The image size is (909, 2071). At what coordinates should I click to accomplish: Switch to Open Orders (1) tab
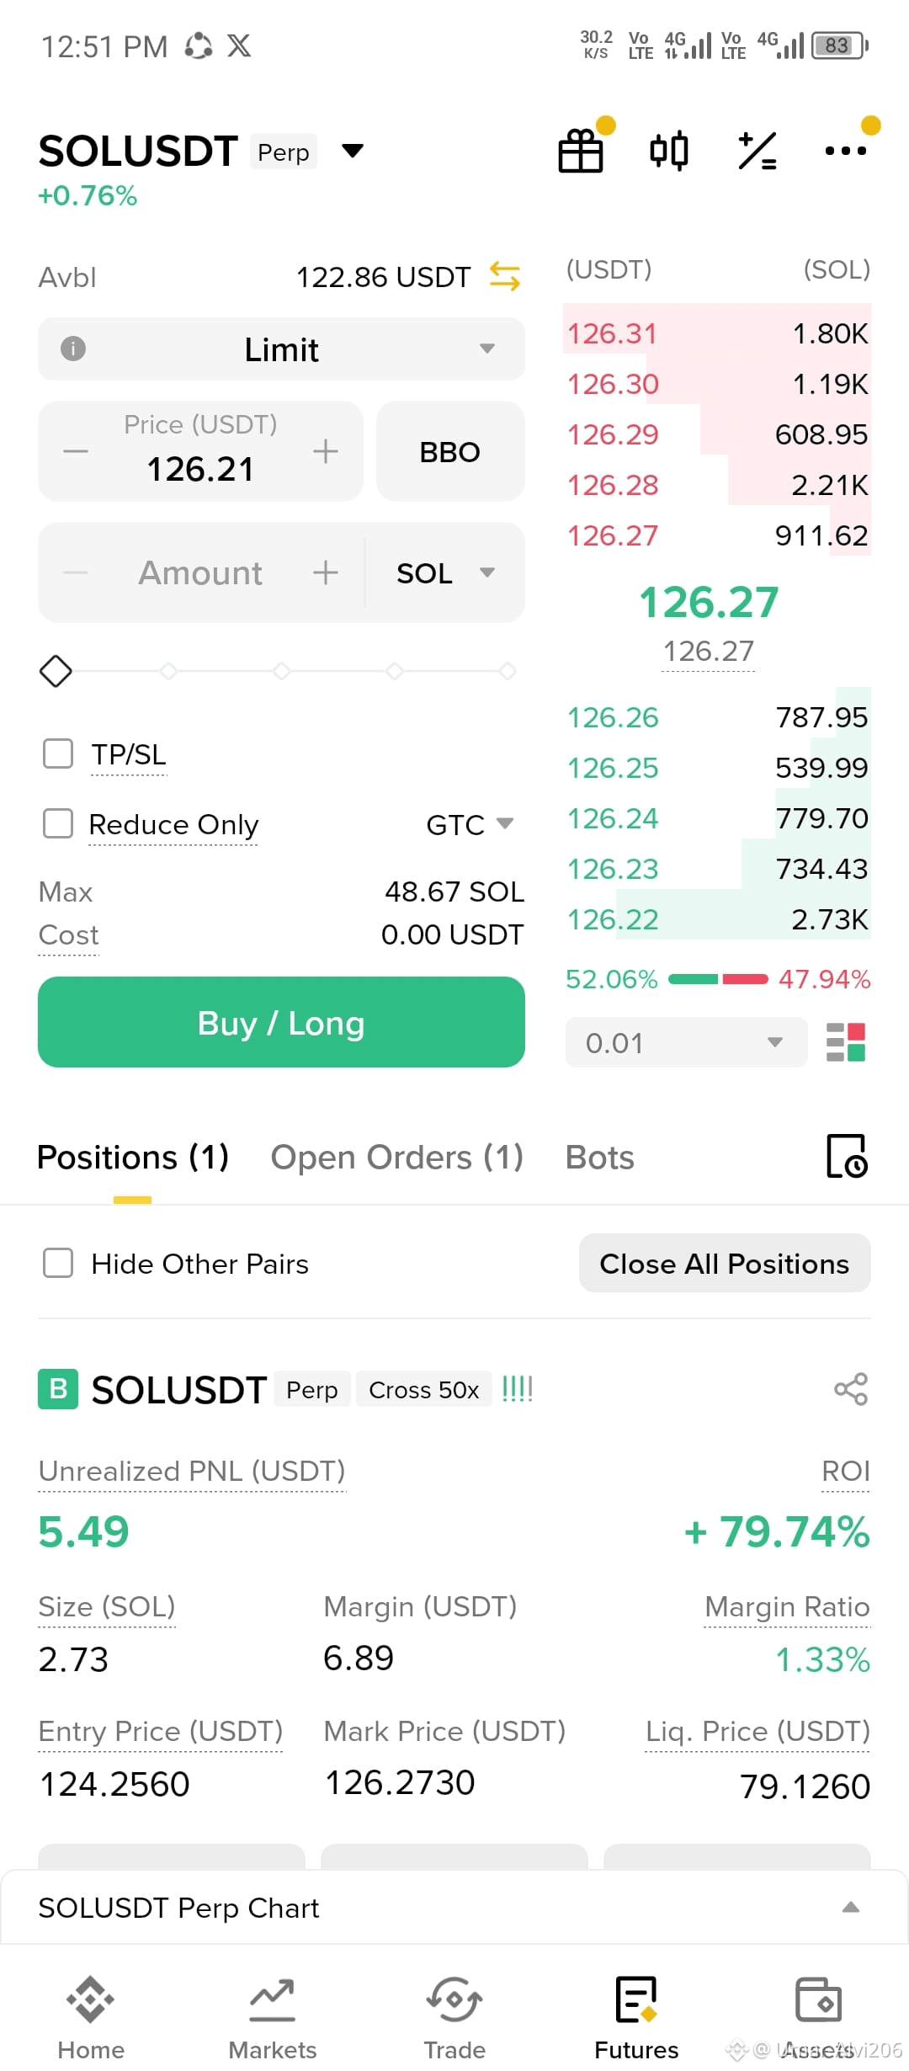point(396,1158)
